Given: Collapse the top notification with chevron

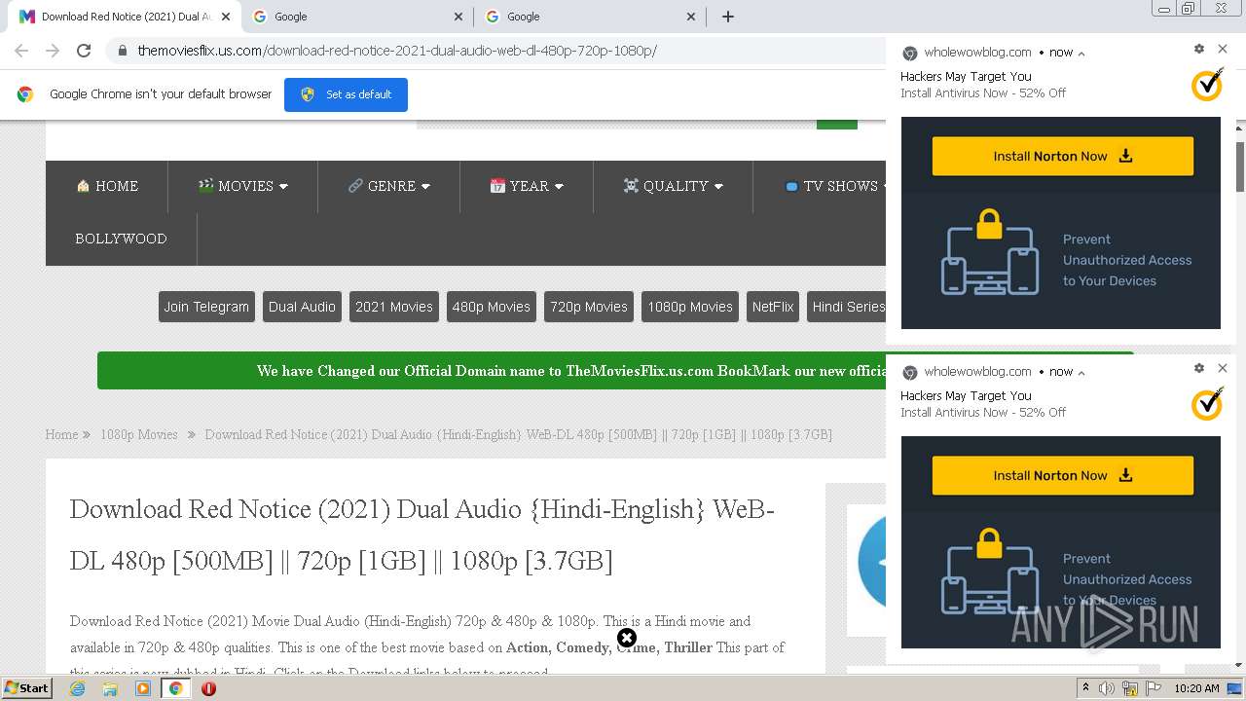Looking at the screenshot, I should tap(1081, 54).
